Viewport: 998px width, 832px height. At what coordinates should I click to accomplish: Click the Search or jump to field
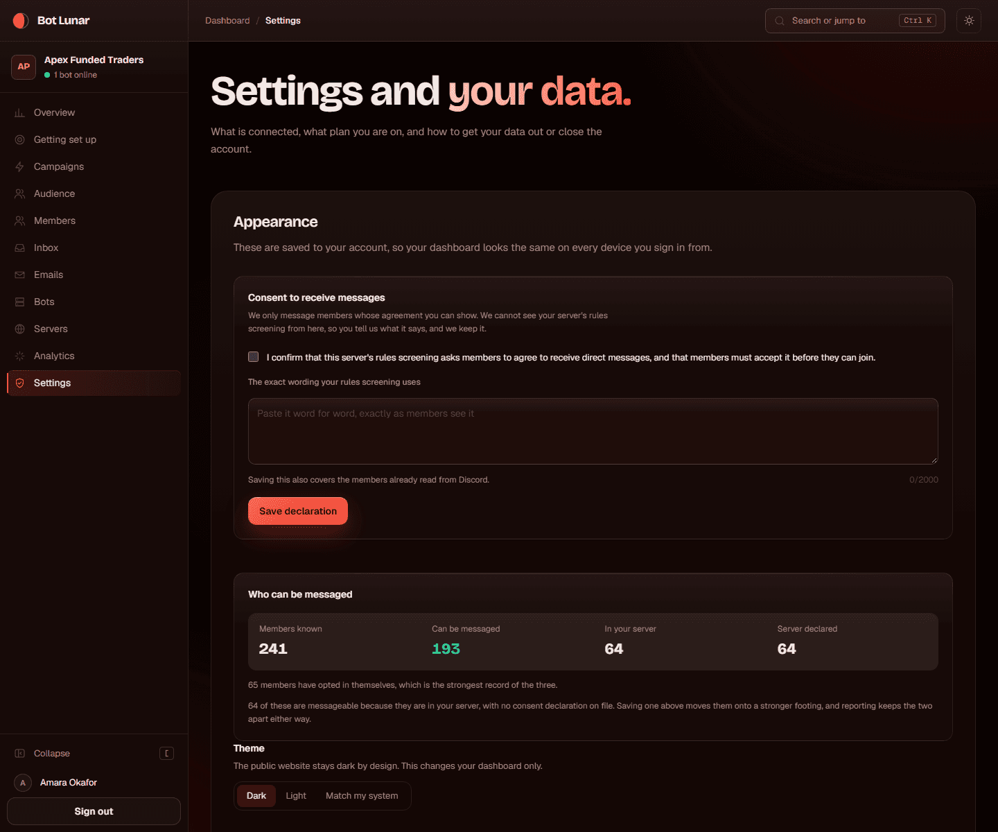click(855, 21)
